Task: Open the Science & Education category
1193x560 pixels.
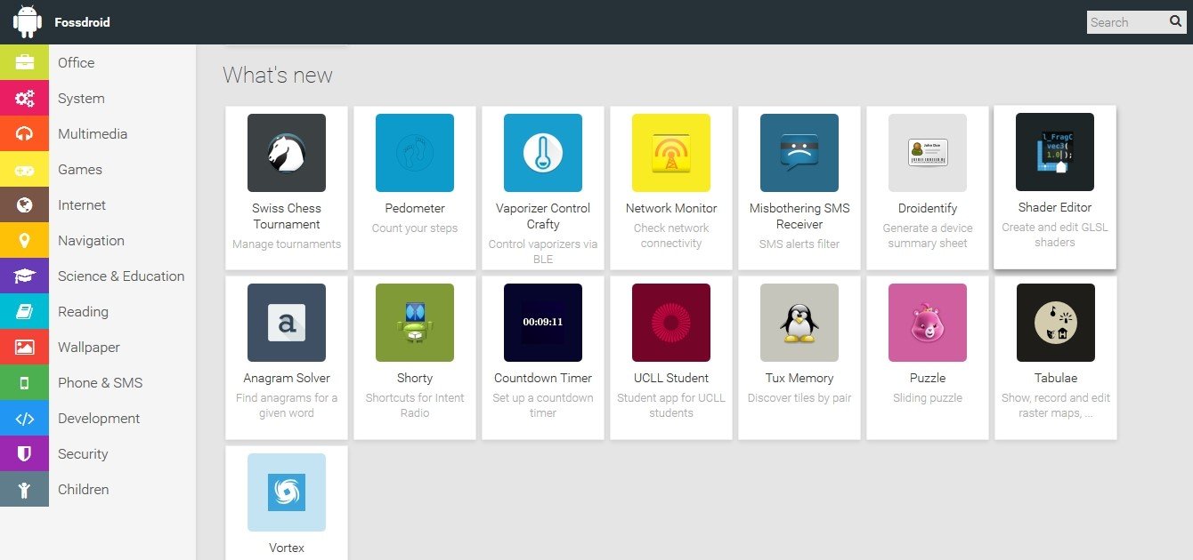Action: click(x=98, y=276)
